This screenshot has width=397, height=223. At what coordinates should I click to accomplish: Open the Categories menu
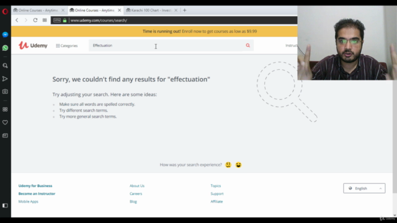67,46
